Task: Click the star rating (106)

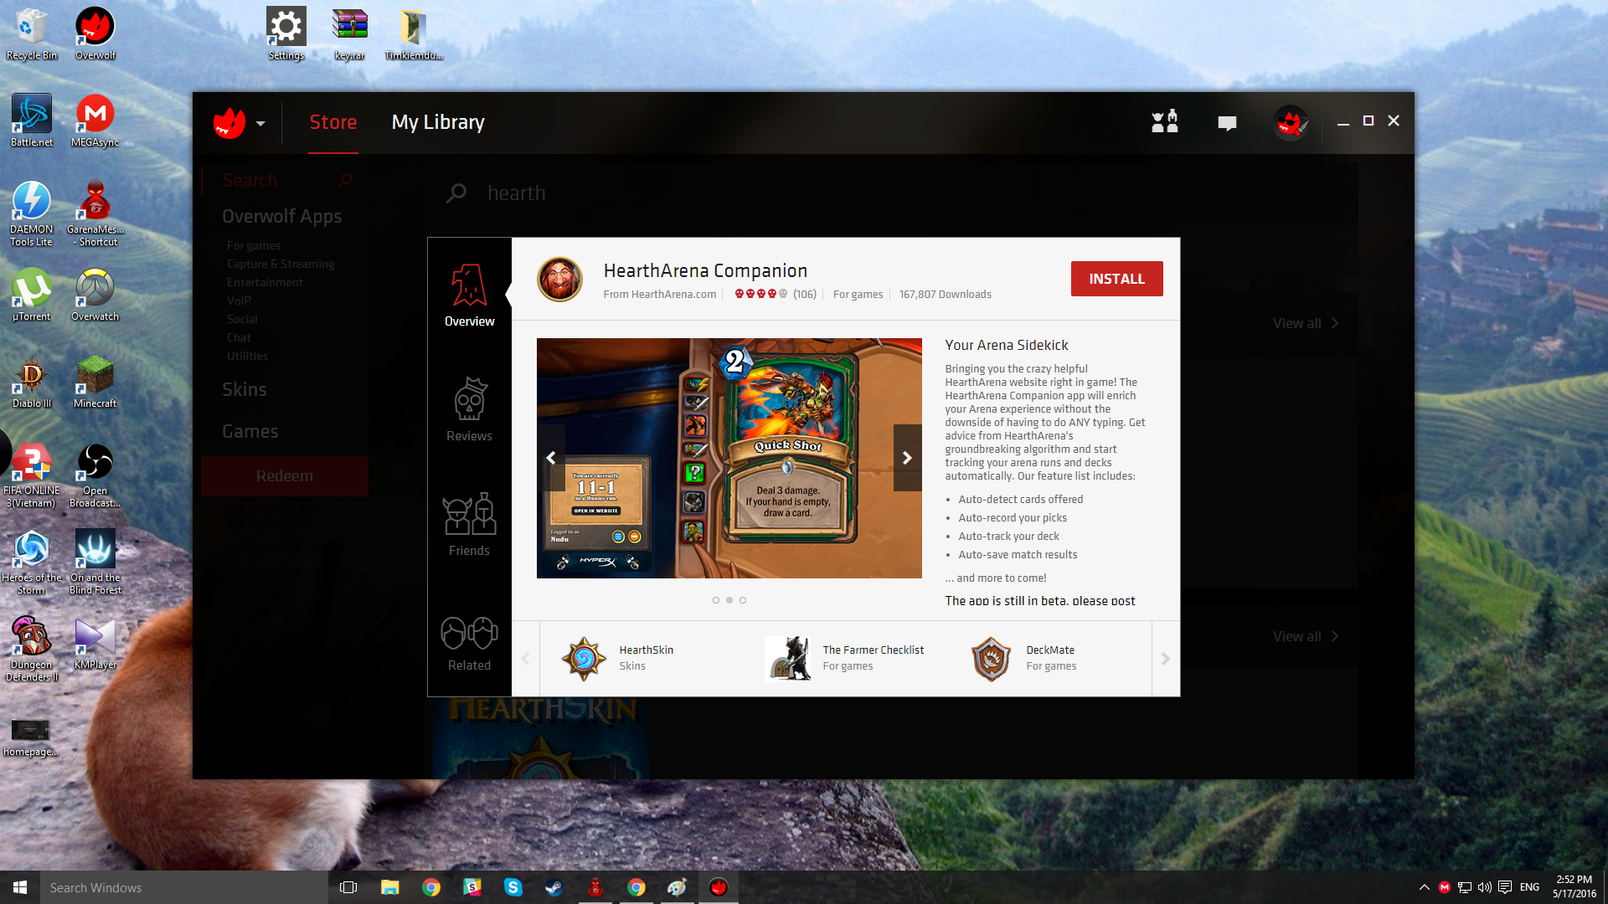Action: coord(775,294)
